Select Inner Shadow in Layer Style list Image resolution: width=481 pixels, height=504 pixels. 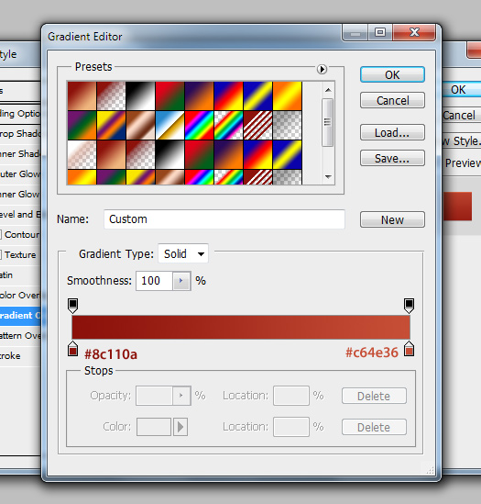coord(20,153)
